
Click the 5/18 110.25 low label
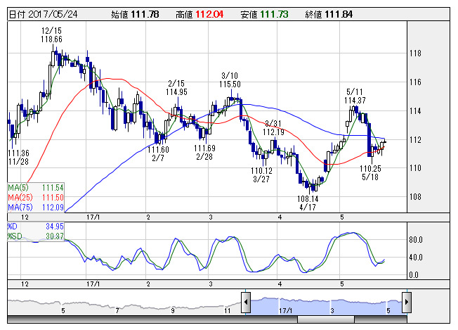pos(370,172)
